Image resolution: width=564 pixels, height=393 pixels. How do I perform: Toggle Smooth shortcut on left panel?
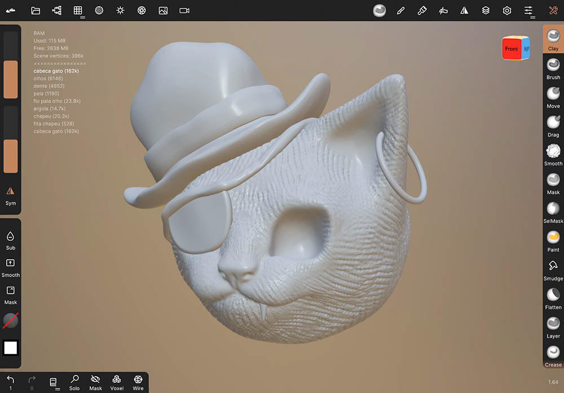click(x=10, y=268)
